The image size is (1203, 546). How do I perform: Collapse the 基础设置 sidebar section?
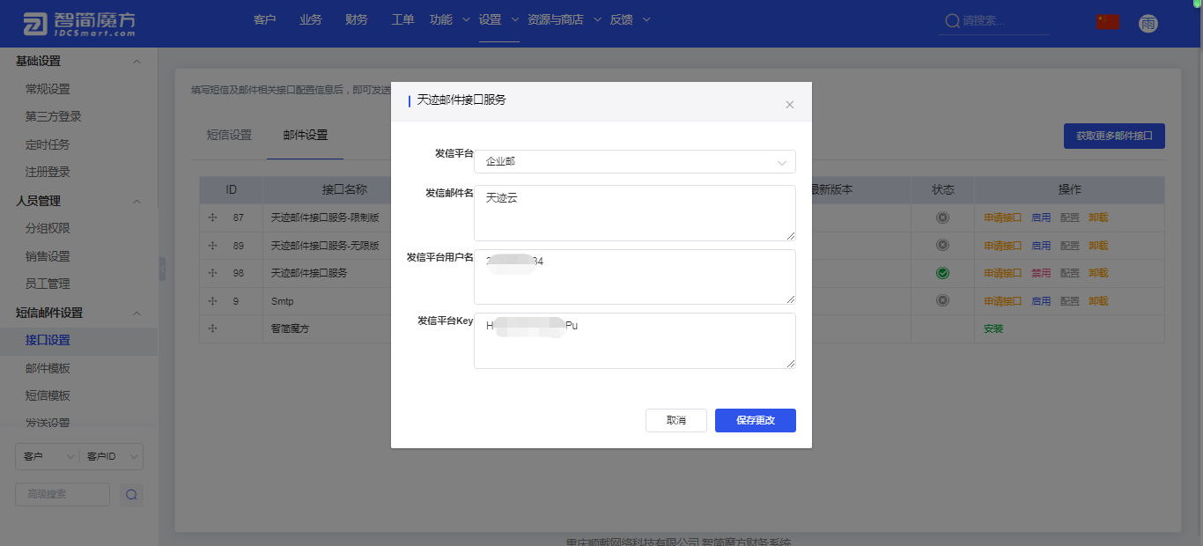137,62
